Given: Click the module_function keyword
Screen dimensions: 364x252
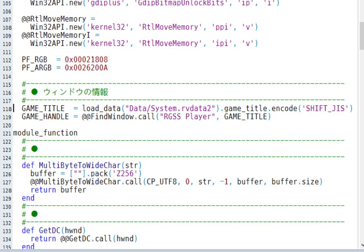Looking at the screenshot, I should point(45,133).
